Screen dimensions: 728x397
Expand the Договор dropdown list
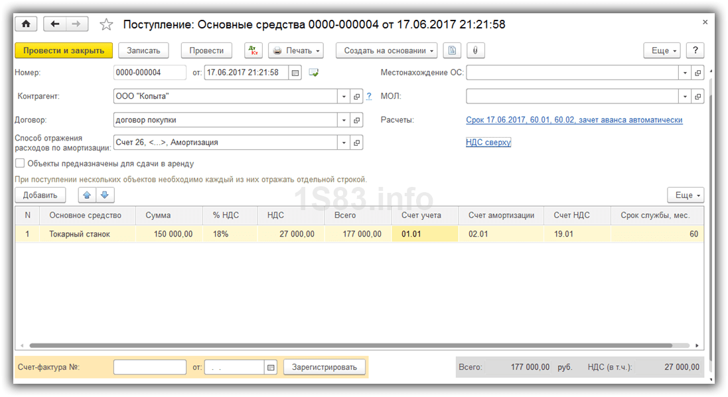point(344,120)
